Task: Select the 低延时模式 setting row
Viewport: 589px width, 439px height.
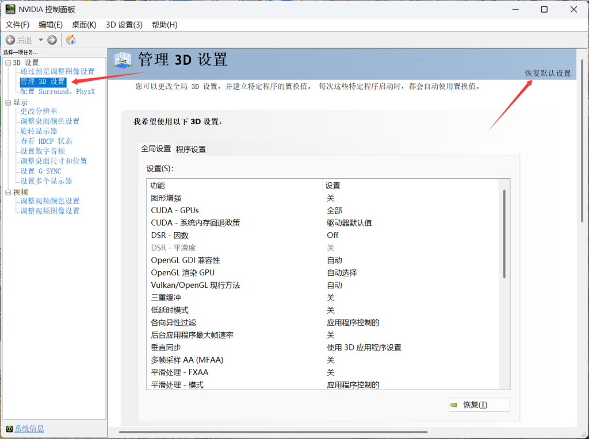Action: [x=323, y=310]
